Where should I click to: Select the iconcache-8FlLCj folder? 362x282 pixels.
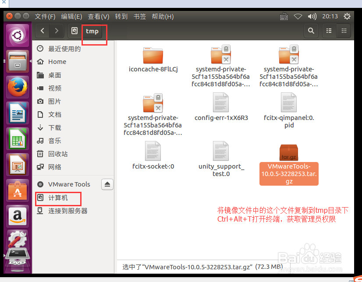tap(153, 59)
